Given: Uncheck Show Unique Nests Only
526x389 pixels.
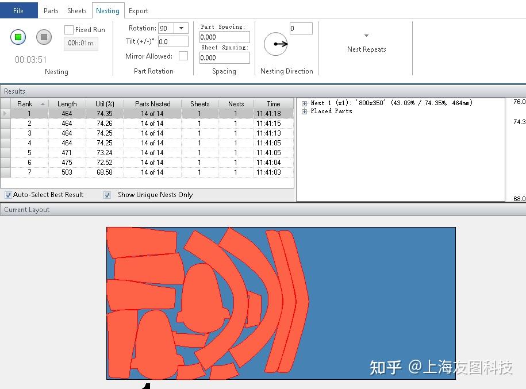Looking at the screenshot, I should [x=107, y=195].
